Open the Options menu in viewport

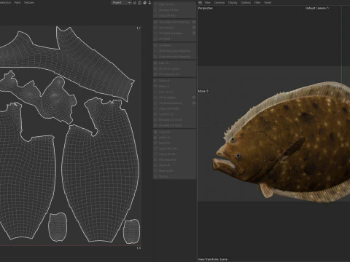click(246, 2)
